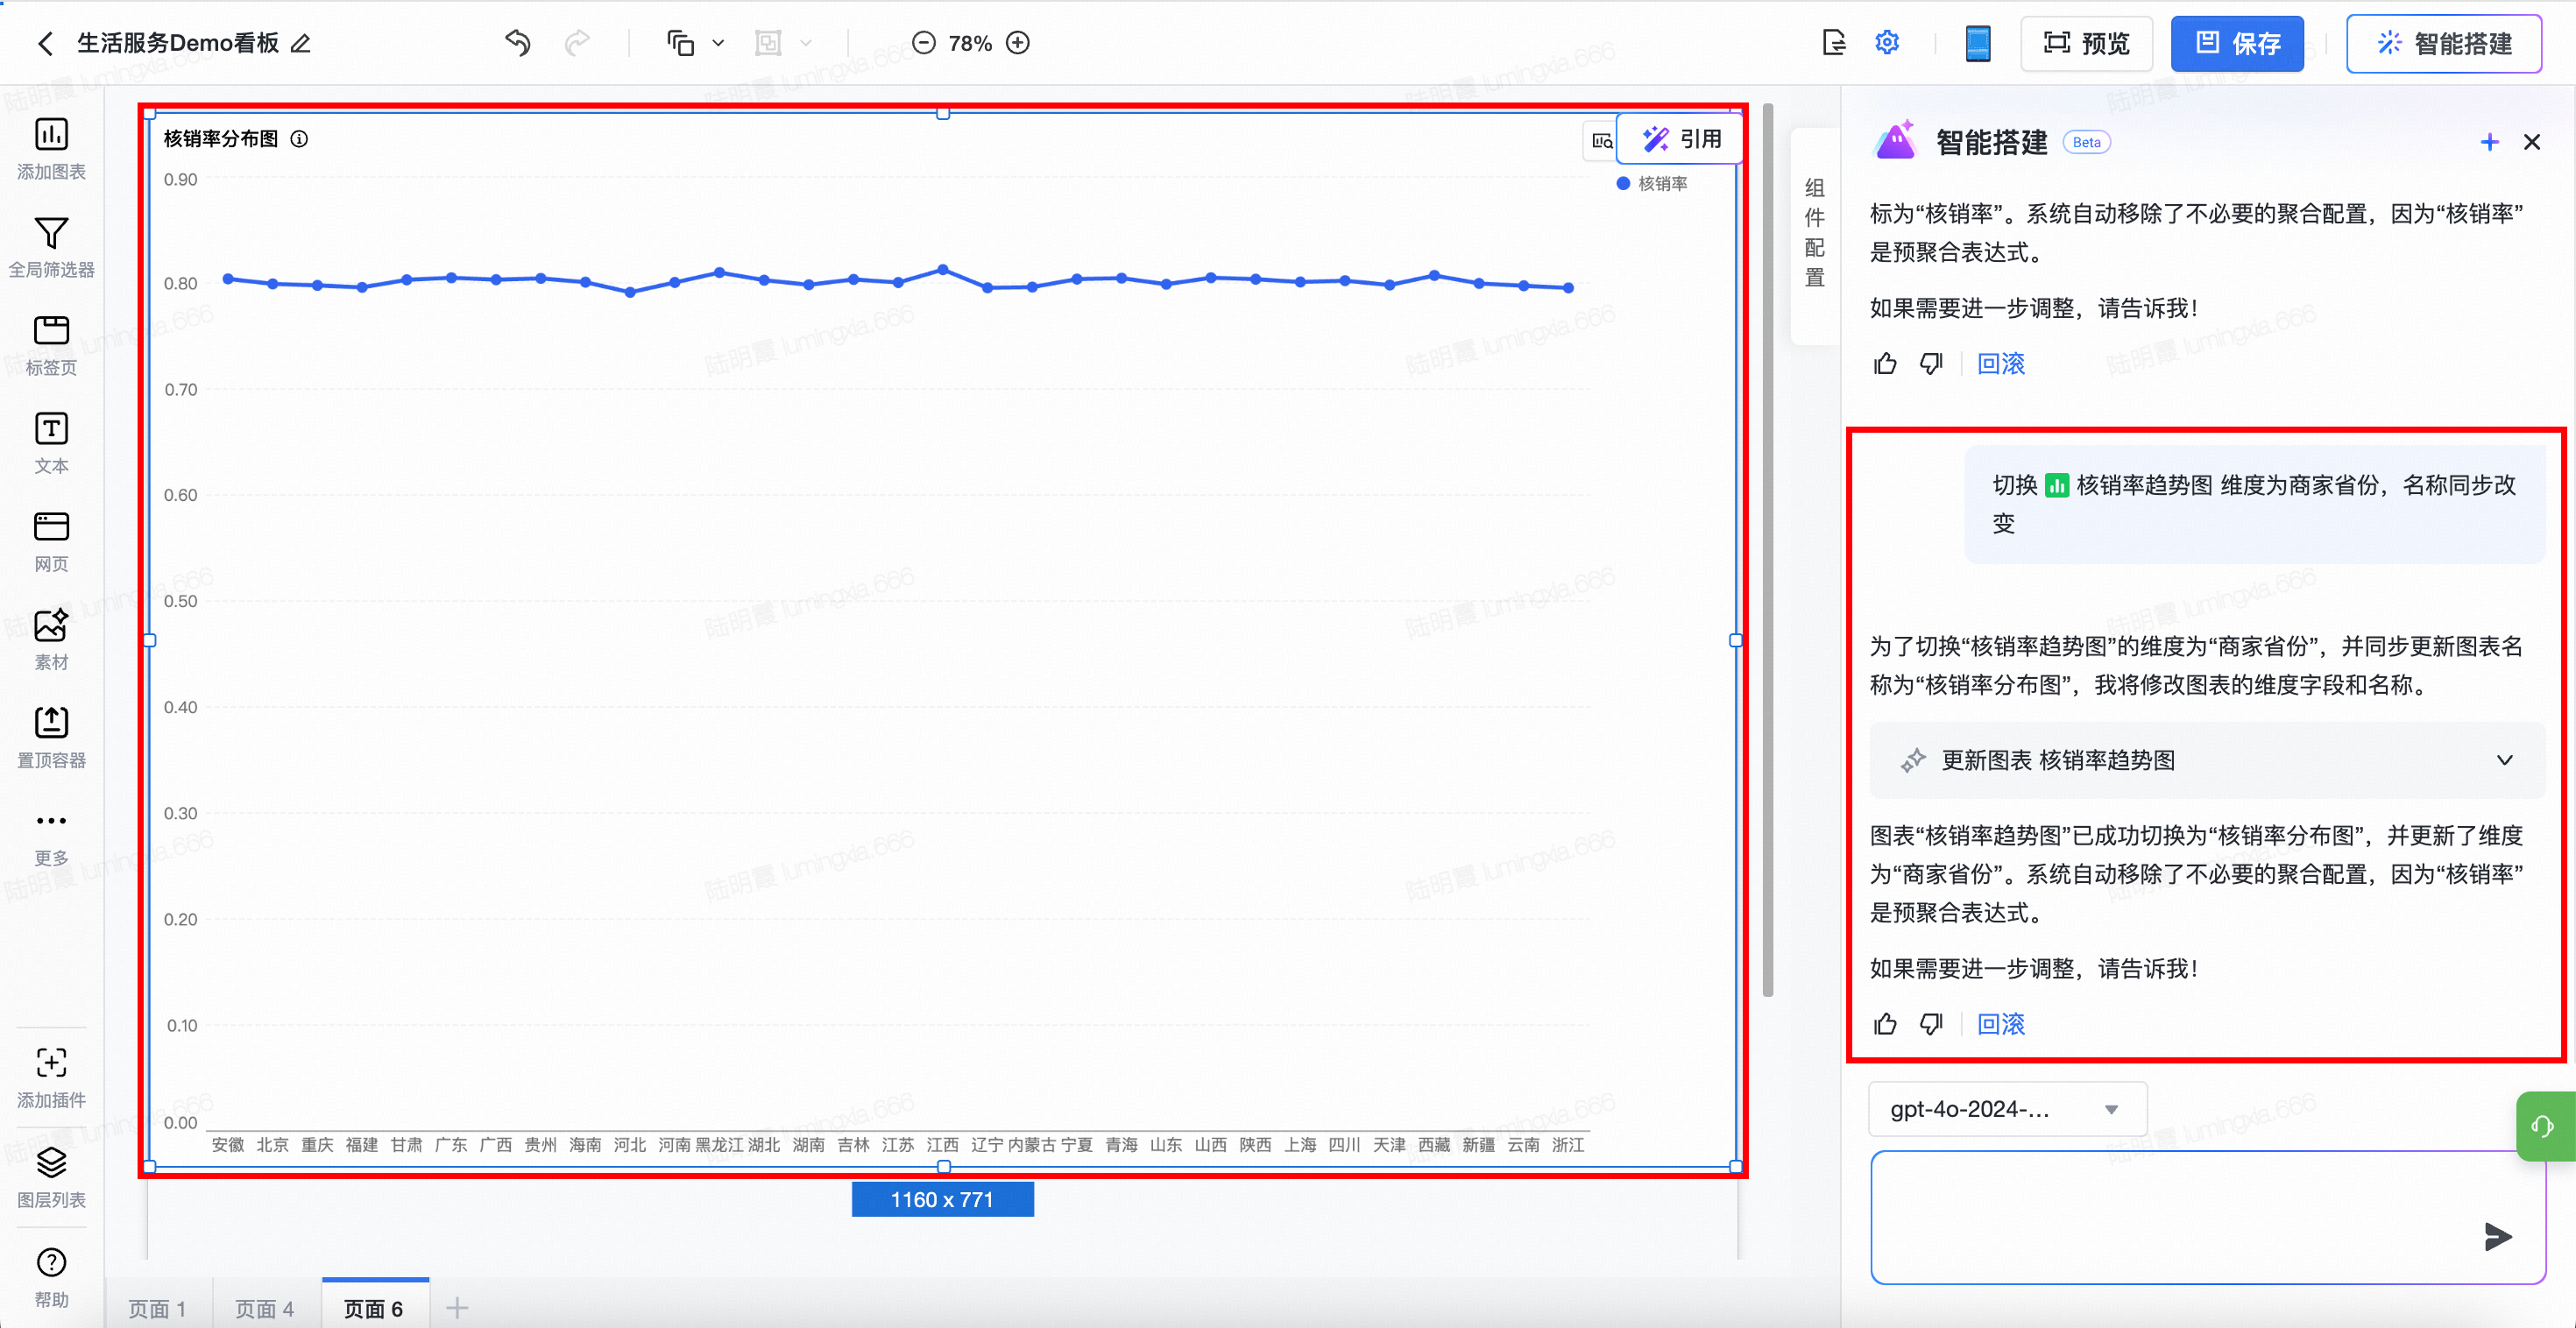
Task: Switch to 页面 4 tab
Action: coord(265,1308)
